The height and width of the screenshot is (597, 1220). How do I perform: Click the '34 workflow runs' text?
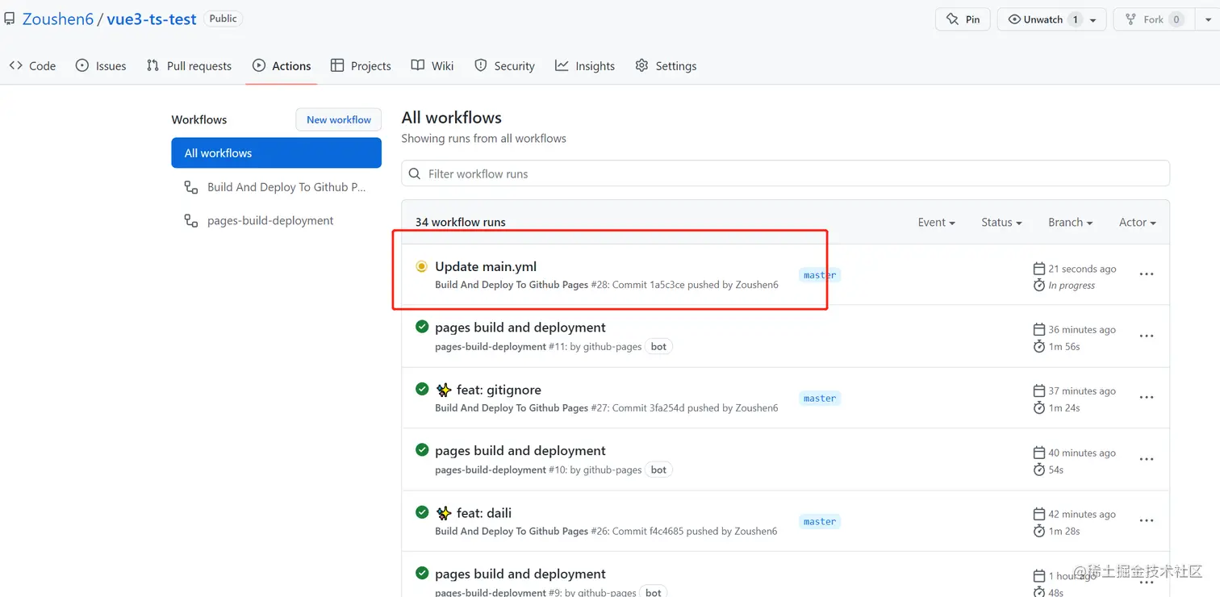461,222
